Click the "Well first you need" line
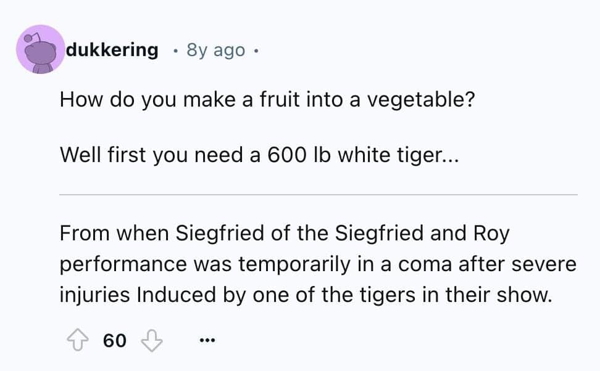 click(x=259, y=155)
